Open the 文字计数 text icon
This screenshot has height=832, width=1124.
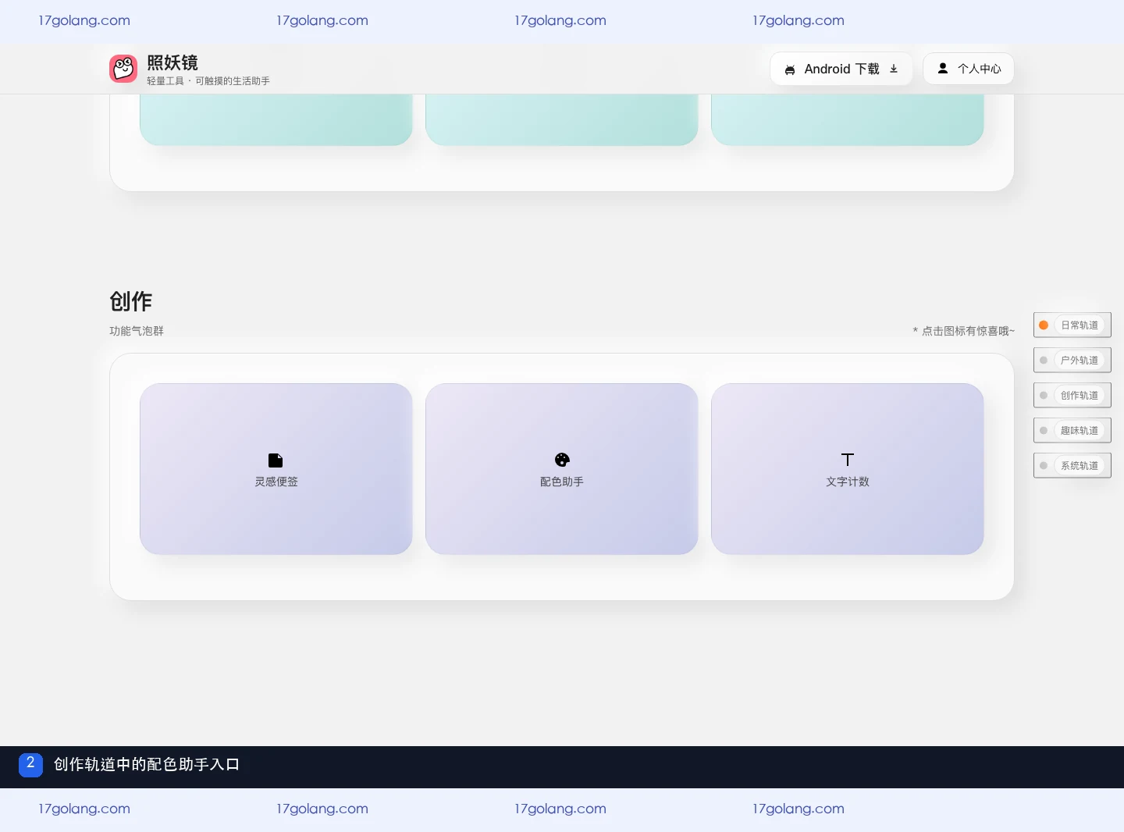848,460
